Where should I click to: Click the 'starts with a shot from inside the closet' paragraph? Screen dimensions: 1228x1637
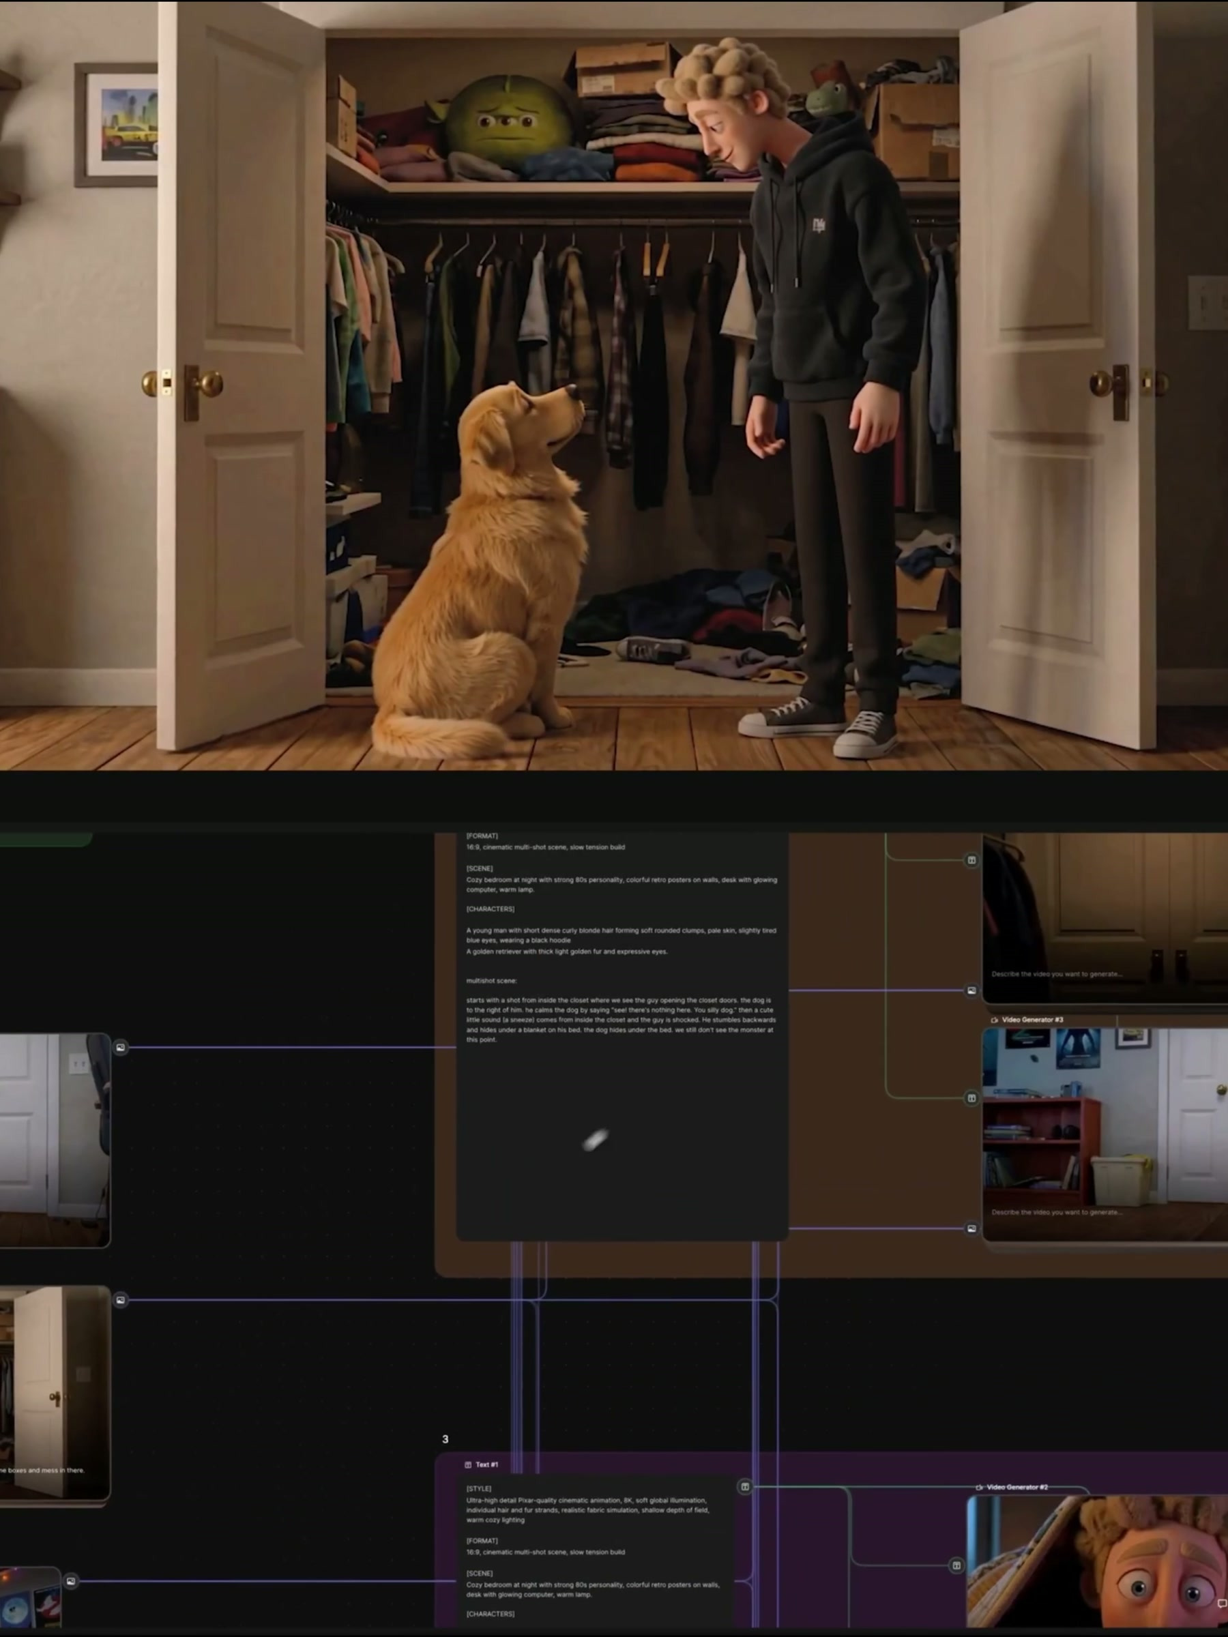621,1020
